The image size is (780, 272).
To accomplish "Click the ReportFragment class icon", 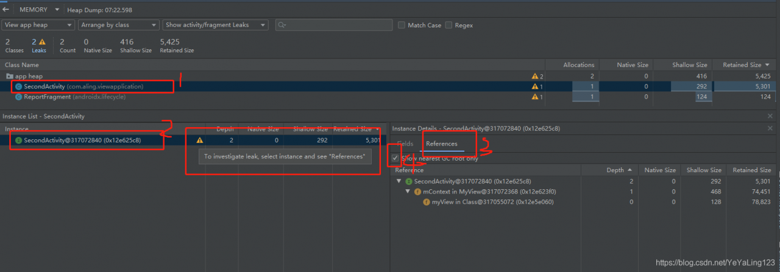I will (x=19, y=97).
